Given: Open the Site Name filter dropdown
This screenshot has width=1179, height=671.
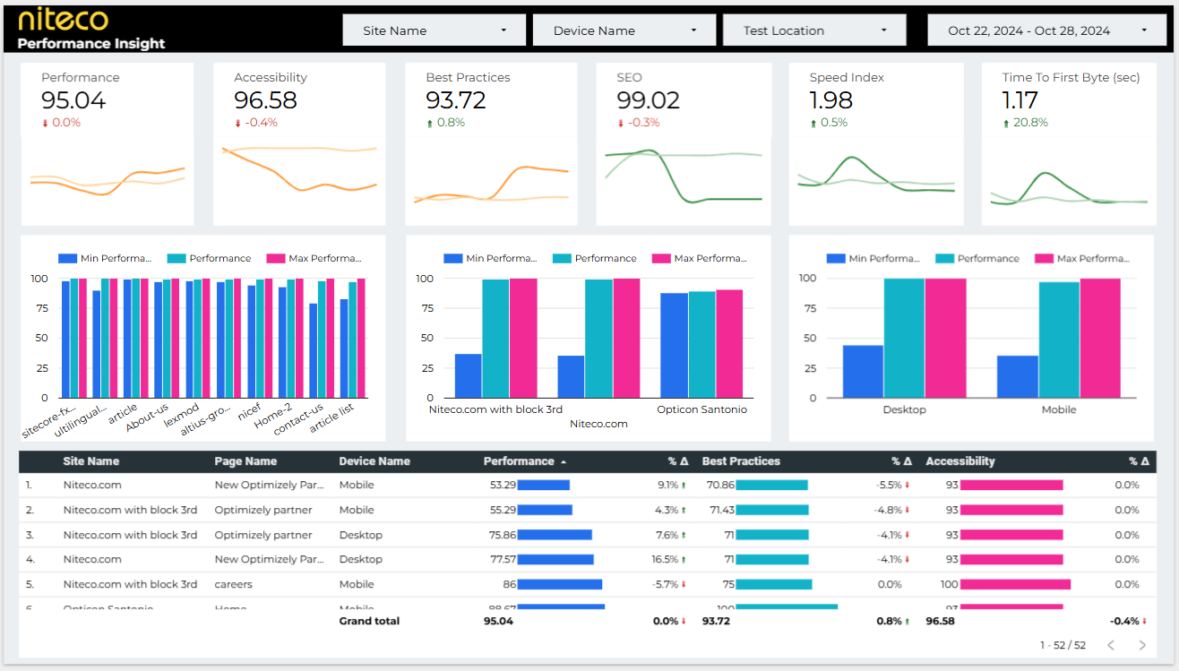Looking at the screenshot, I should coord(434,30).
